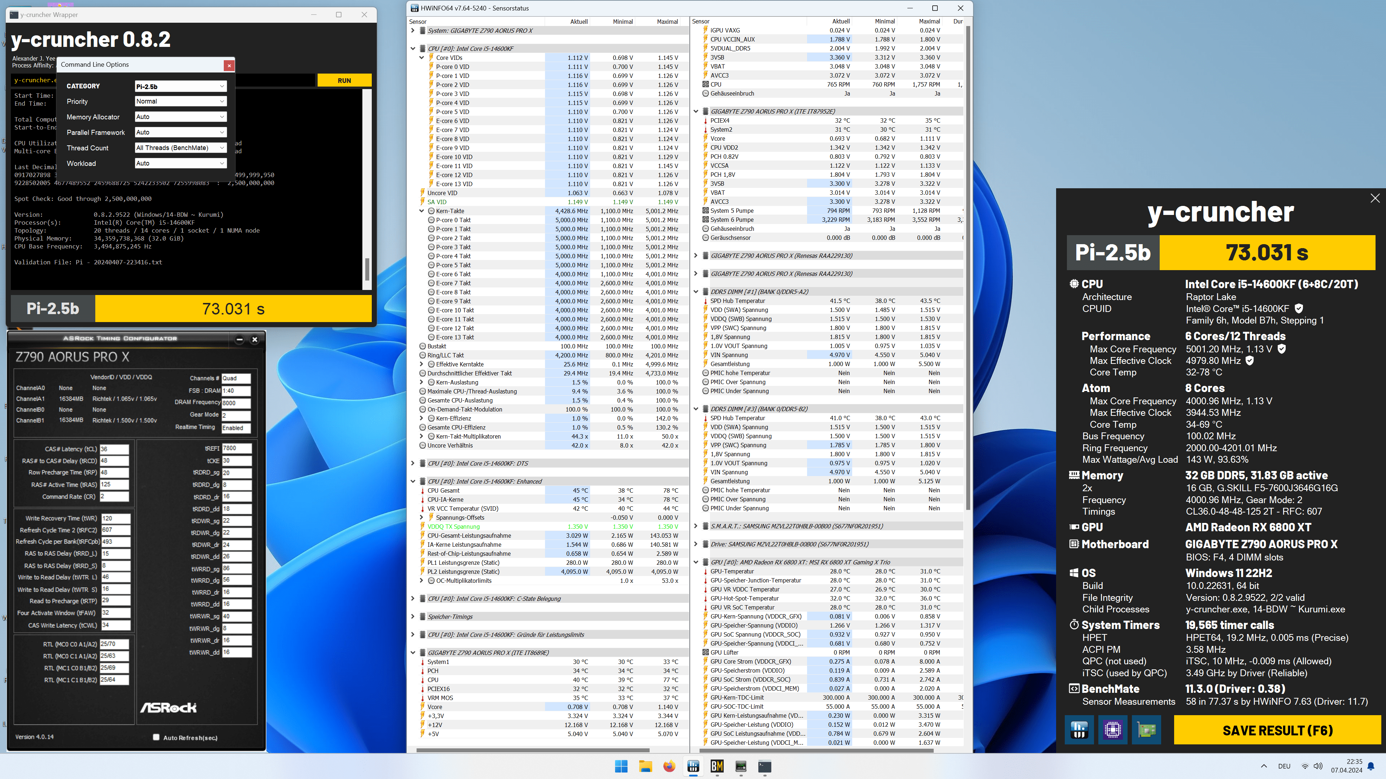
Task: Collapse the Kern-Takte tree node
Action: [x=422, y=211]
